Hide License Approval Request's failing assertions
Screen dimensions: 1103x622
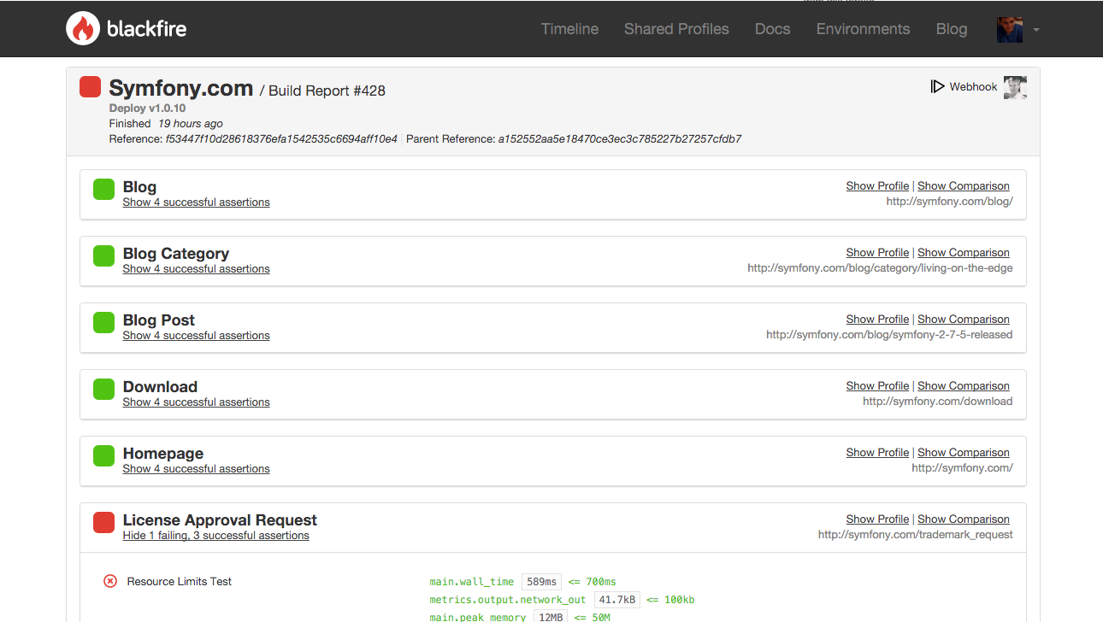(x=215, y=536)
